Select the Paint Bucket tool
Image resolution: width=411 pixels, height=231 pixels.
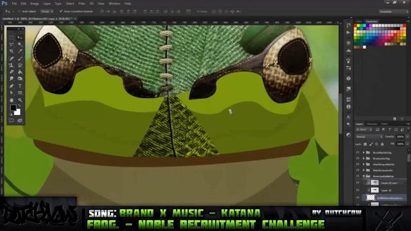(20, 72)
